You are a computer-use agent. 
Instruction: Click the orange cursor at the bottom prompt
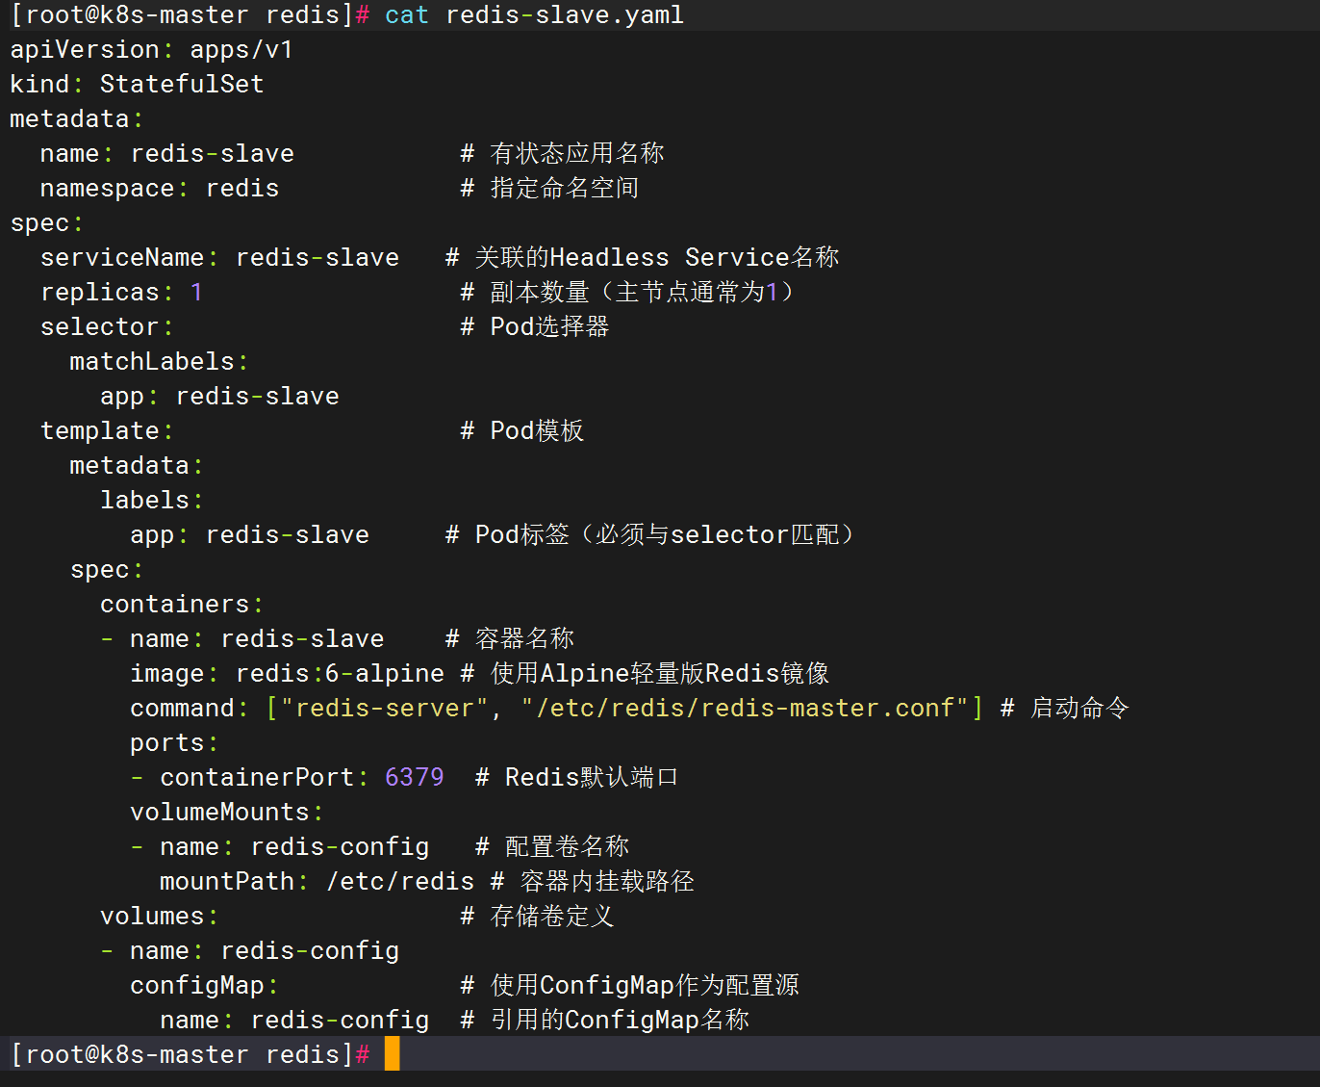pos(392,1054)
